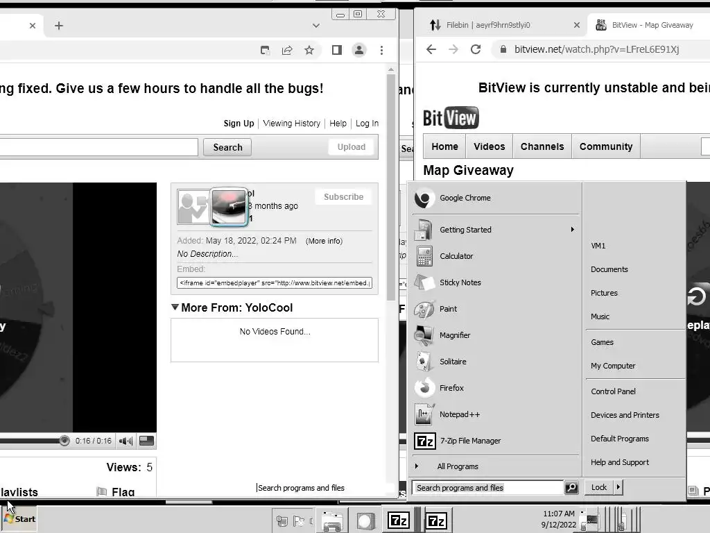Open Games from Start menu
The height and width of the screenshot is (533, 710).
tap(602, 342)
